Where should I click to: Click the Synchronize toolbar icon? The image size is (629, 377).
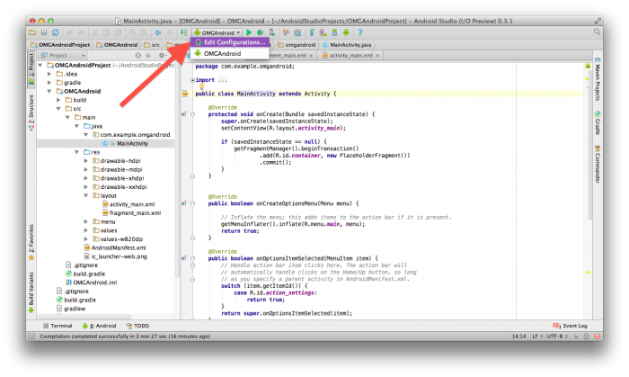(x=56, y=32)
